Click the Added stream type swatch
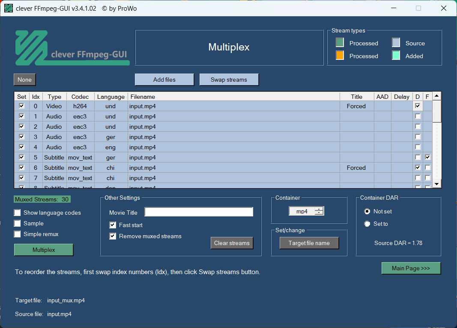457x328 pixels. click(x=396, y=56)
